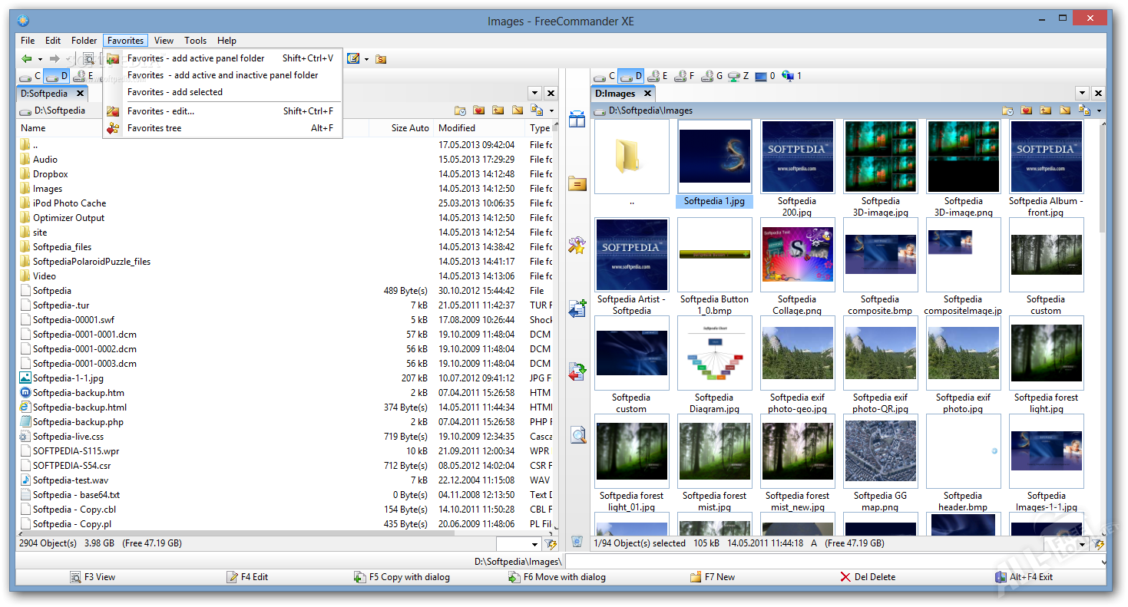Expand the right panel tab list arrow

[1082, 93]
